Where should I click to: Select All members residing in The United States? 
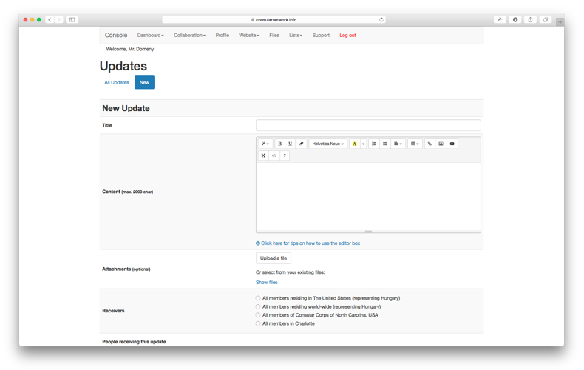pyautogui.click(x=258, y=298)
